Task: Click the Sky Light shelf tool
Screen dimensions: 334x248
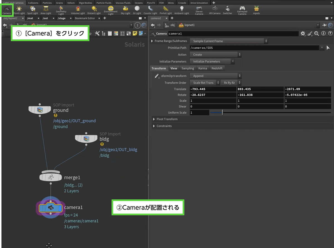Action: coord(125,10)
